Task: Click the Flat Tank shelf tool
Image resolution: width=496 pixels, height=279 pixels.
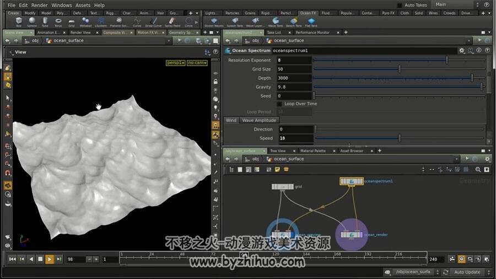Action: pos(311,22)
